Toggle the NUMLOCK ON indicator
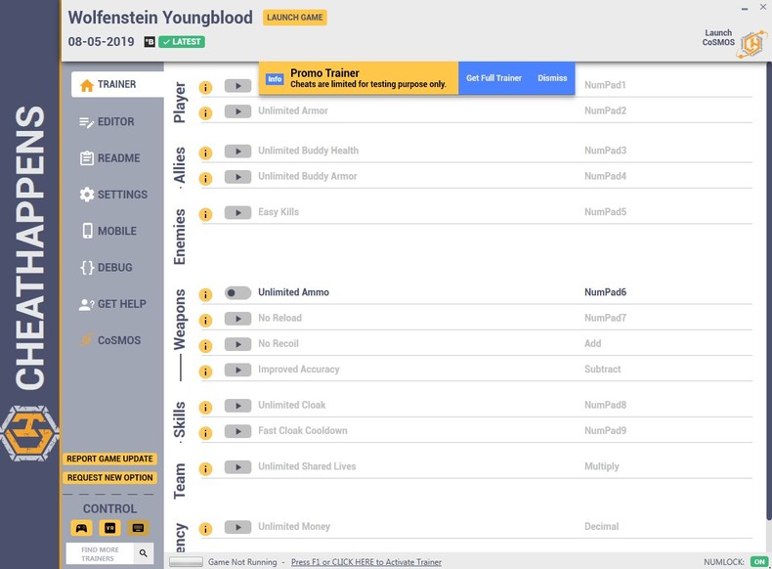 click(x=759, y=562)
